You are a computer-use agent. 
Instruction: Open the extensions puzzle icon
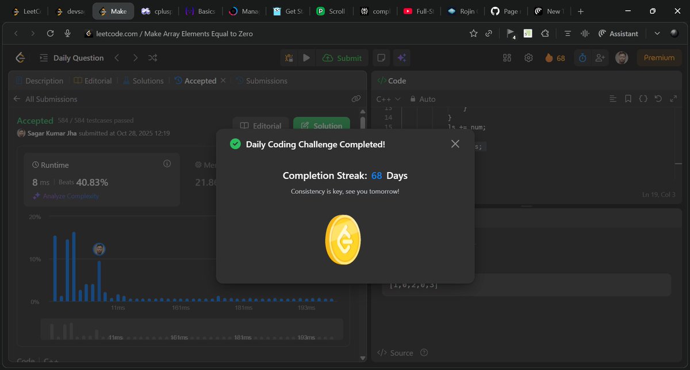coord(545,34)
